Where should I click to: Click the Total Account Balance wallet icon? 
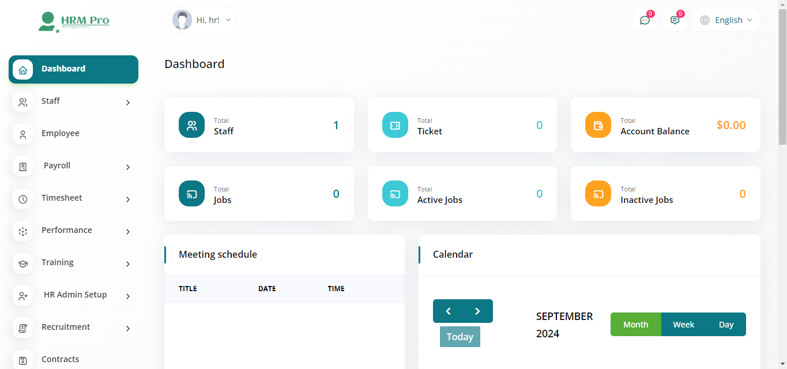coord(598,125)
